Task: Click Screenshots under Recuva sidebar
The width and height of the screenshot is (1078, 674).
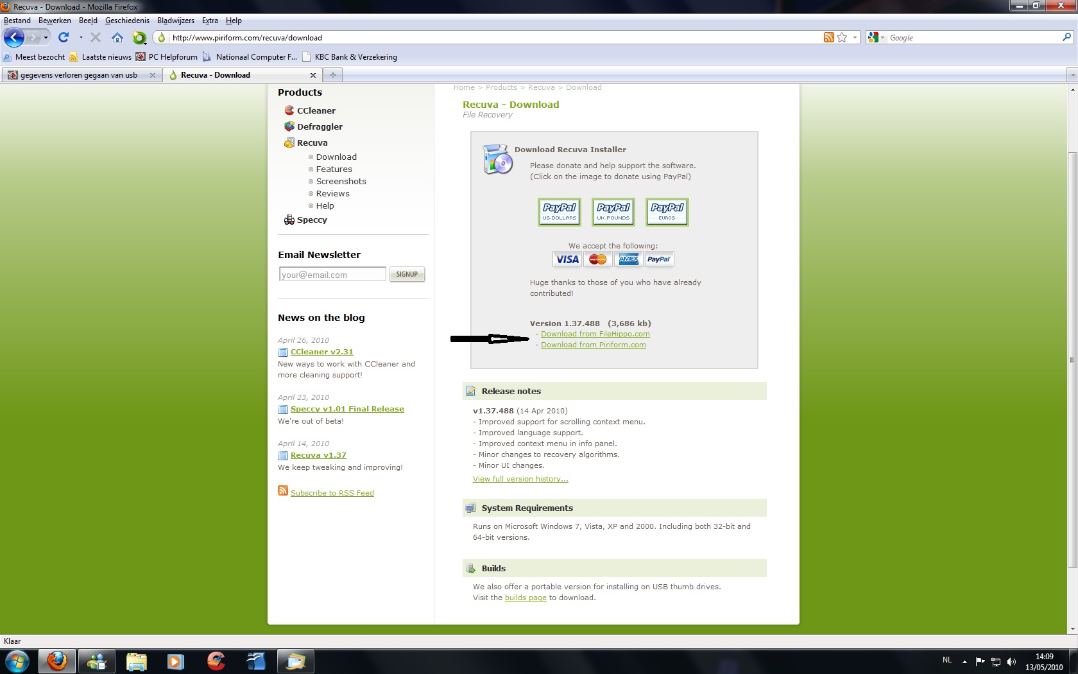Action: click(x=341, y=181)
